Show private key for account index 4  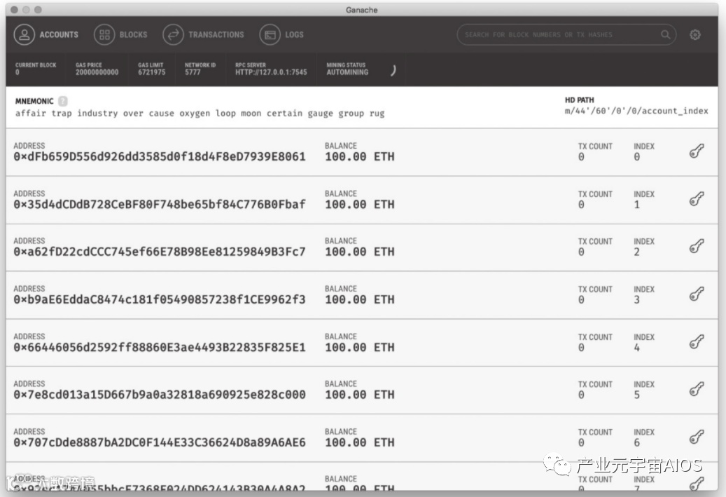click(697, 341)
